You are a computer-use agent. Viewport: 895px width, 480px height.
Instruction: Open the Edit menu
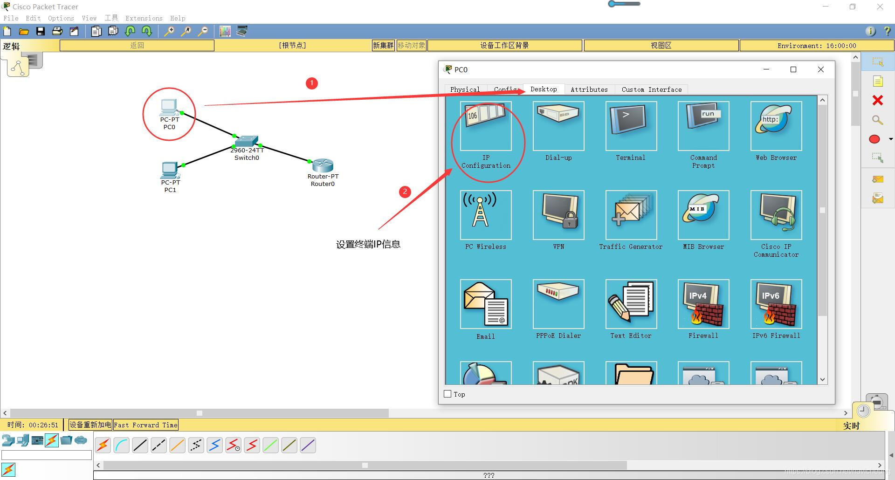pyautogui.click(x=33, y=18)
